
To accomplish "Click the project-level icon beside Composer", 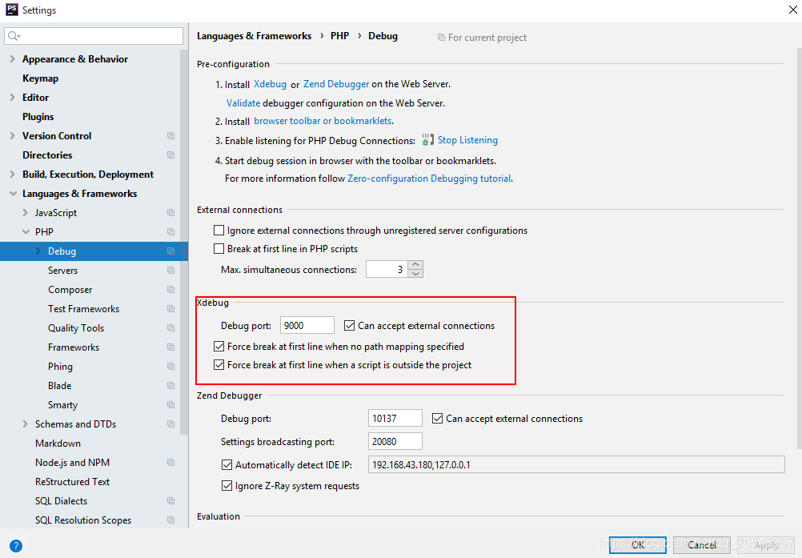I will (x=170, y=290).
